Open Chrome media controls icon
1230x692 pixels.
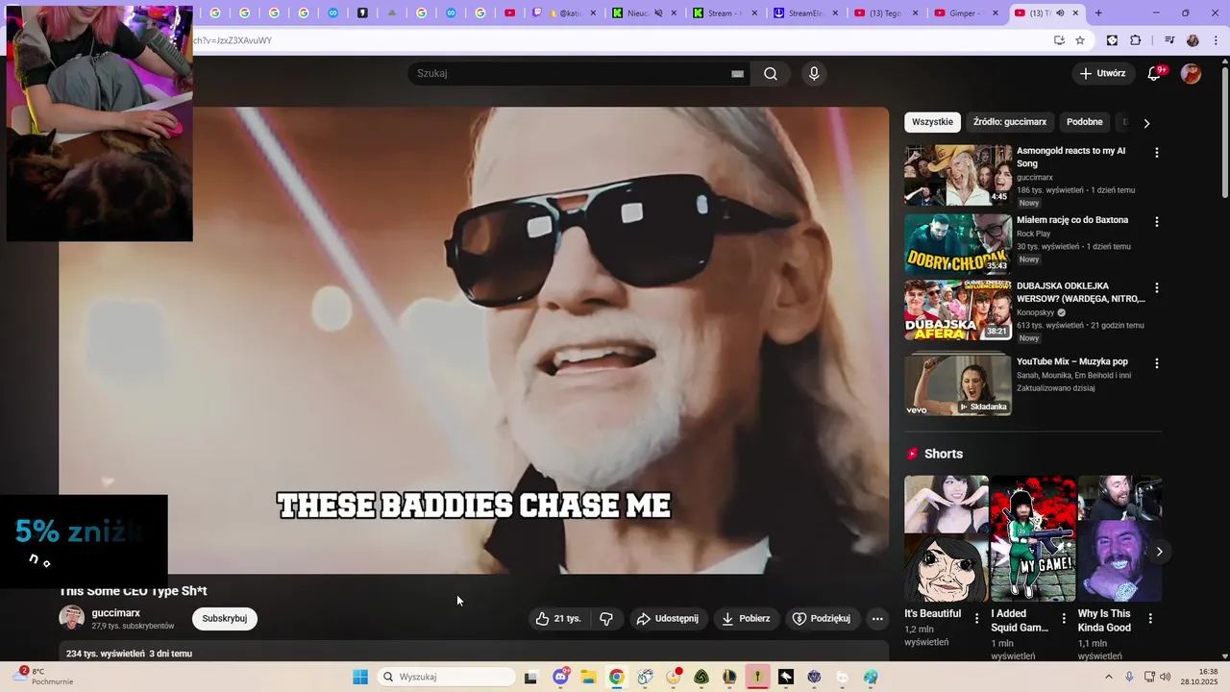(1169, 40)
